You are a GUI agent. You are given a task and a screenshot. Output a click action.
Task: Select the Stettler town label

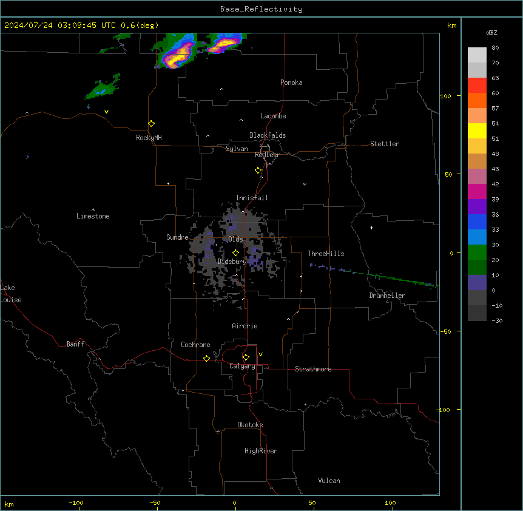pyautogui.click(x=385, y=144)
